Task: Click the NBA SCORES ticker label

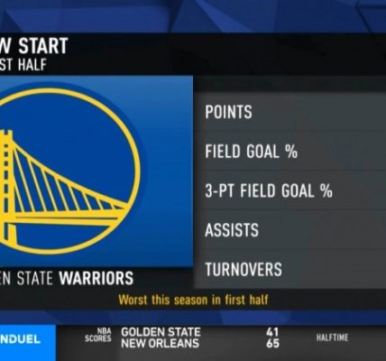Action: 98,335
